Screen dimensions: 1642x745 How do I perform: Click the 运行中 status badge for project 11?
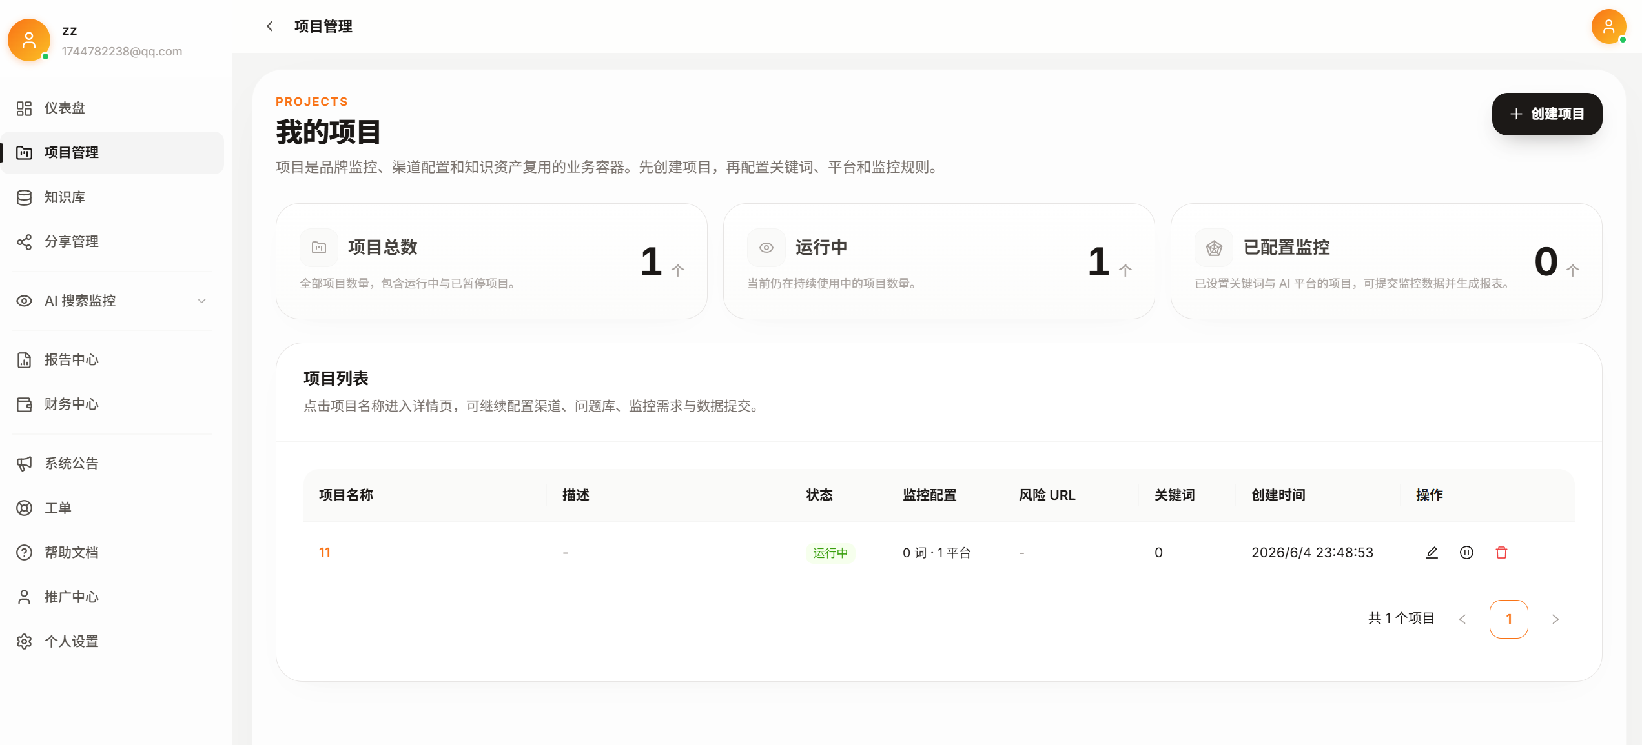tap(830, 553)
